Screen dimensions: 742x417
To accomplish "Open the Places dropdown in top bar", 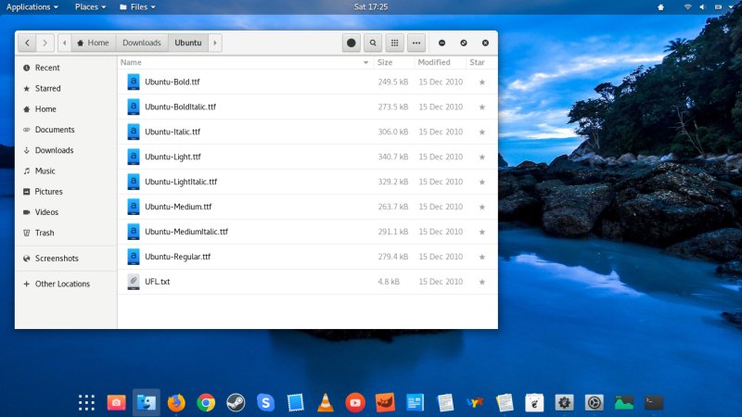I will click(x=91, y=6).
